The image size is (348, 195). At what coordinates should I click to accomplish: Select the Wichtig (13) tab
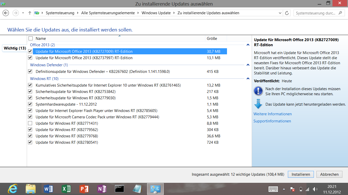click(x=15, y=48)
